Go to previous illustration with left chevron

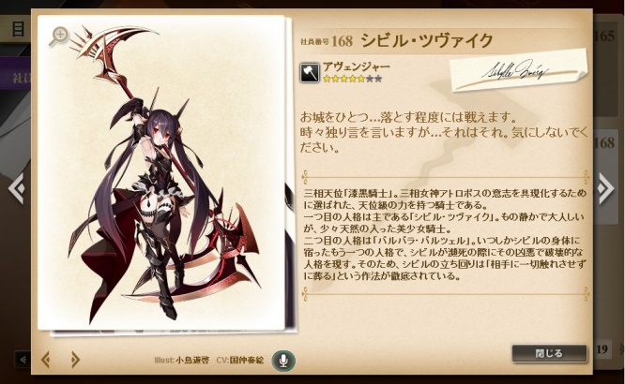point(46,360)
